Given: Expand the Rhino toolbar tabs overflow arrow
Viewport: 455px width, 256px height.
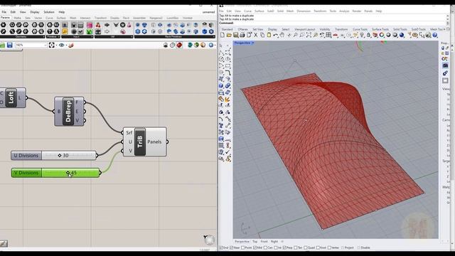Looking at the screenshot, I should (x=444, y=29).
